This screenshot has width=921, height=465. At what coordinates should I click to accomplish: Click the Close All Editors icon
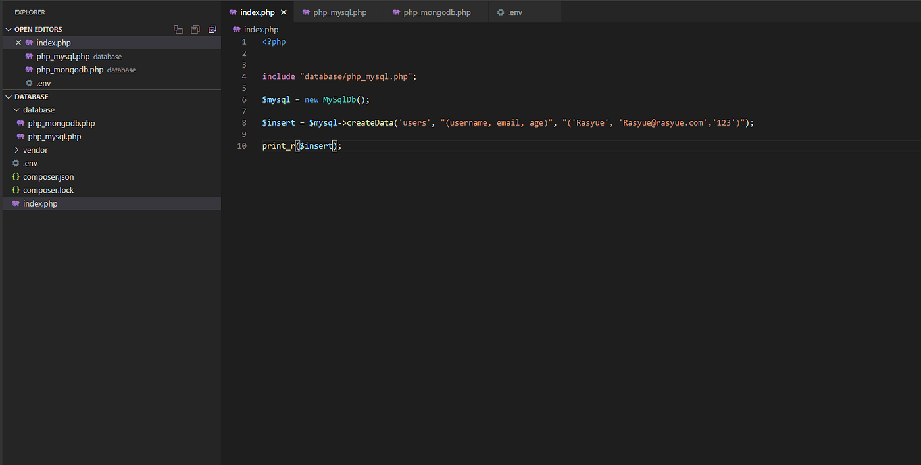(x=212, y=30)
